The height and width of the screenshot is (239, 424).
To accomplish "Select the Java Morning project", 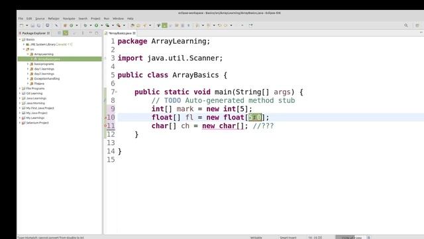I will [35, 103].
